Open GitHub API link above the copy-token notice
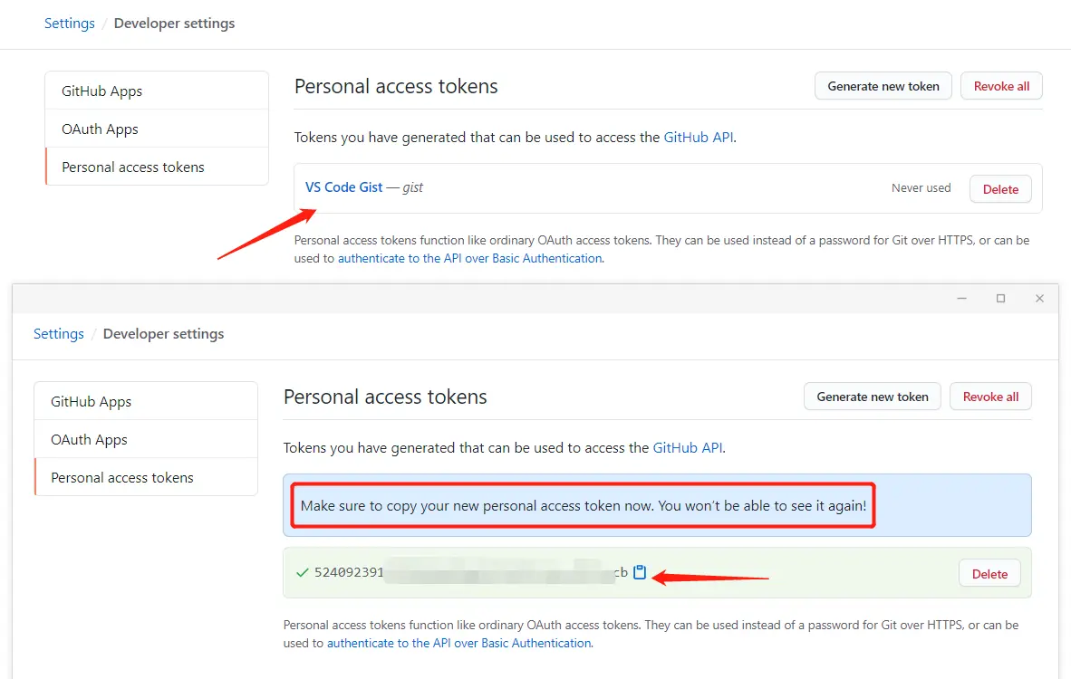Screen dimensions: 1071x679 pyautogui.click(x=687, y=447)
